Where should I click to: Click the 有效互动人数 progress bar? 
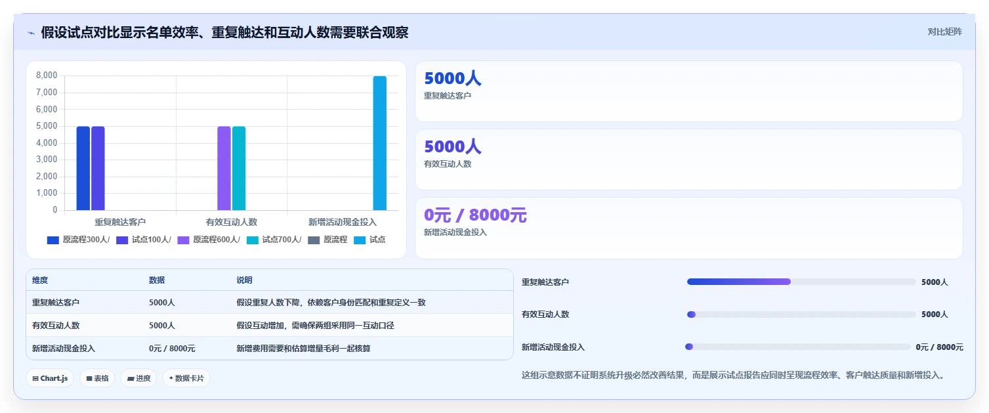[x=801, y=315]
